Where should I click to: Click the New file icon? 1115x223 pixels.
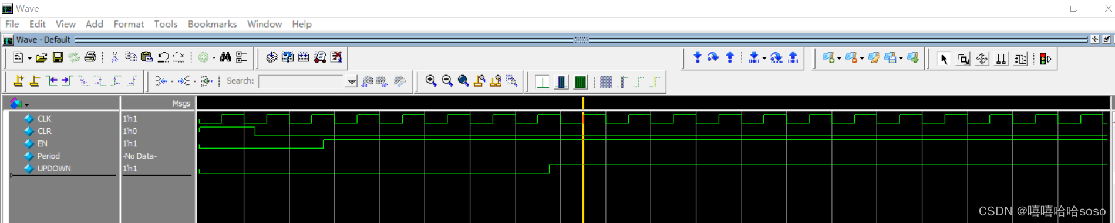pyautogui.click(x=18, y=57)
